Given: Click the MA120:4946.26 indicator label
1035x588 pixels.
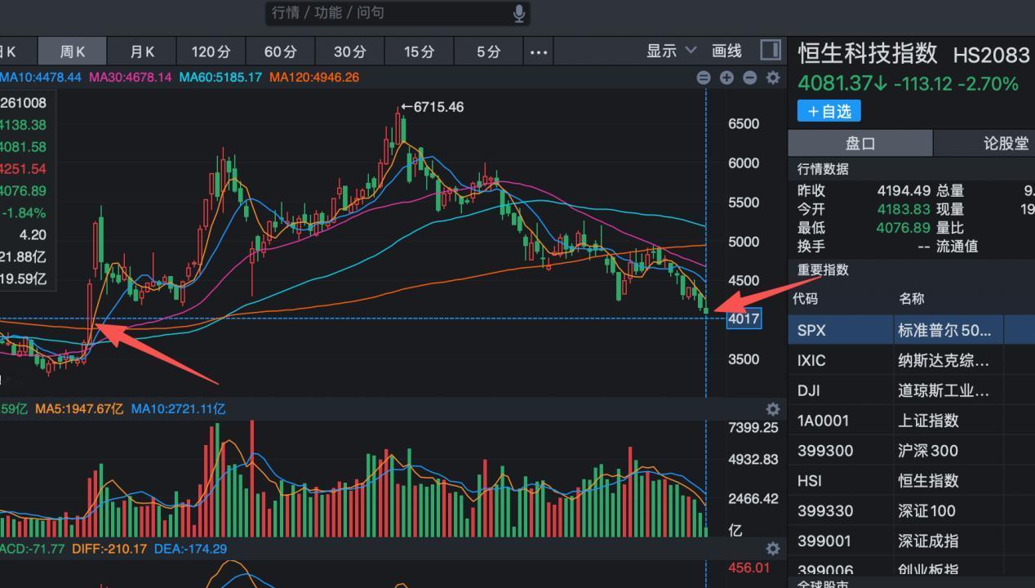Looking at the screenshot, I should [314, 78].
